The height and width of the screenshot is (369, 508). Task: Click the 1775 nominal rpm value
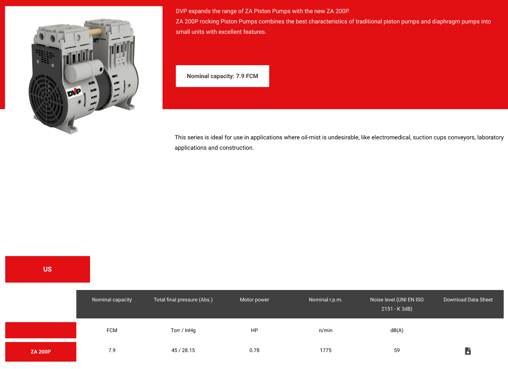(x=325, y=350)
